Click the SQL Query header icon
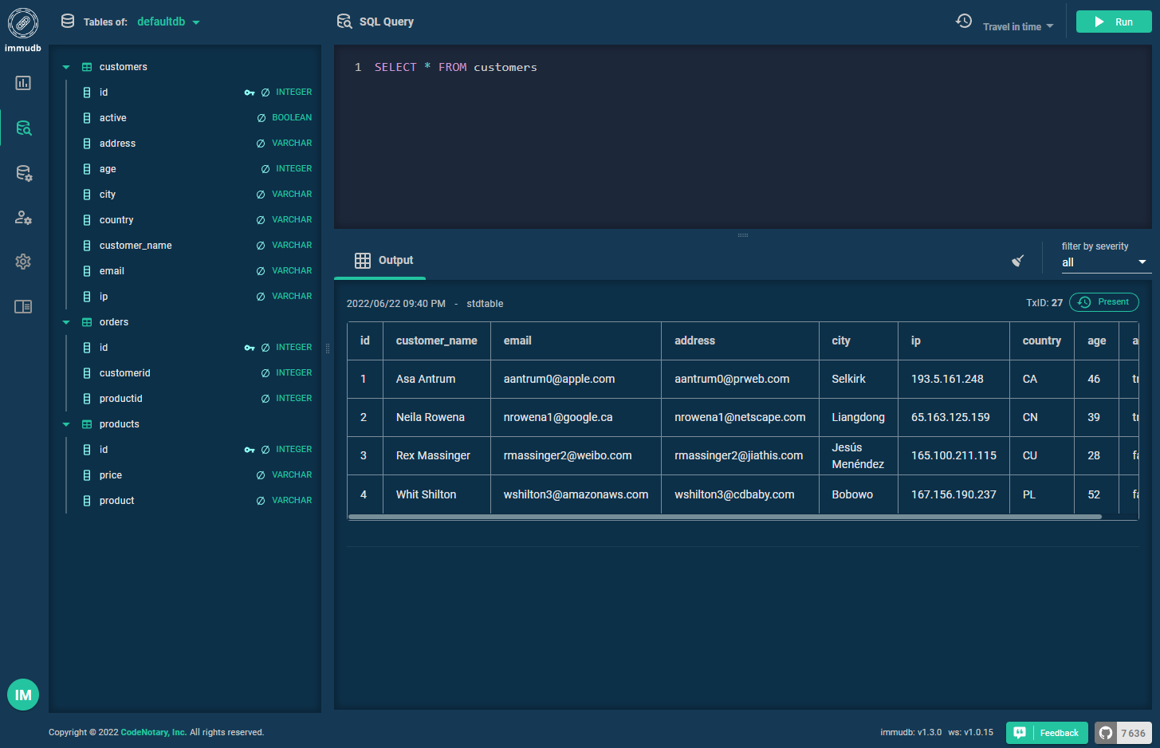 (x=344, y=22)
